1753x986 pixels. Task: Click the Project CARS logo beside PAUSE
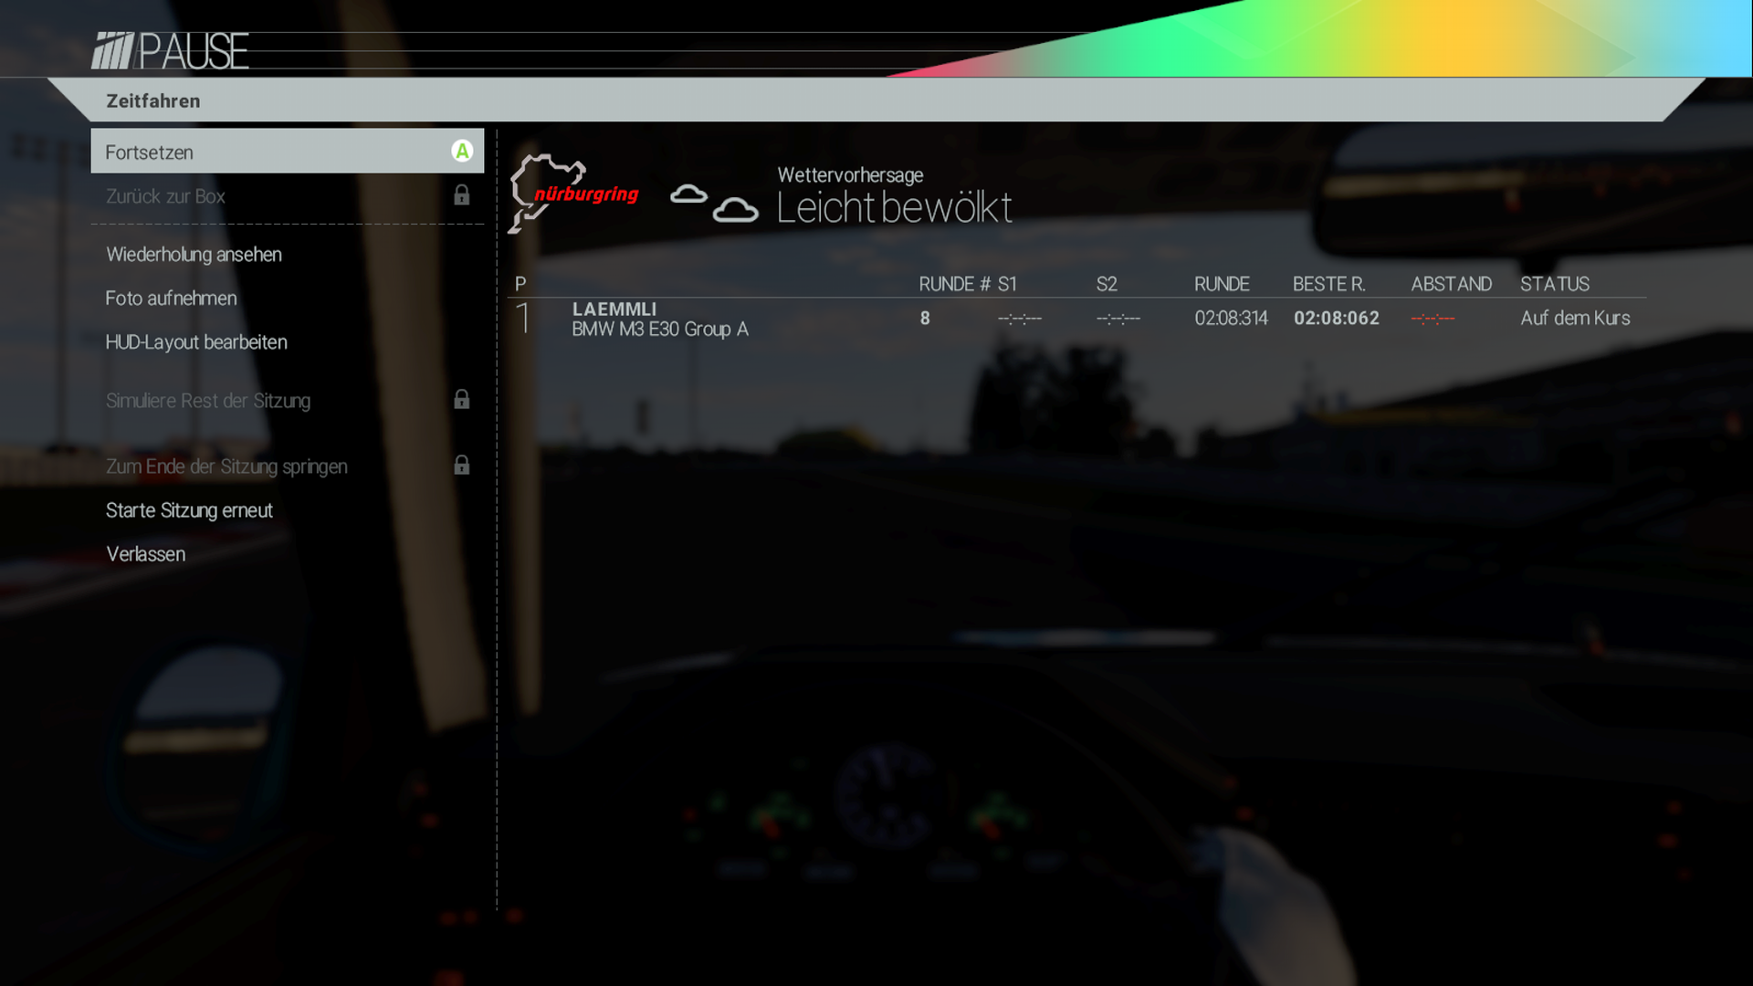(112, 51)
